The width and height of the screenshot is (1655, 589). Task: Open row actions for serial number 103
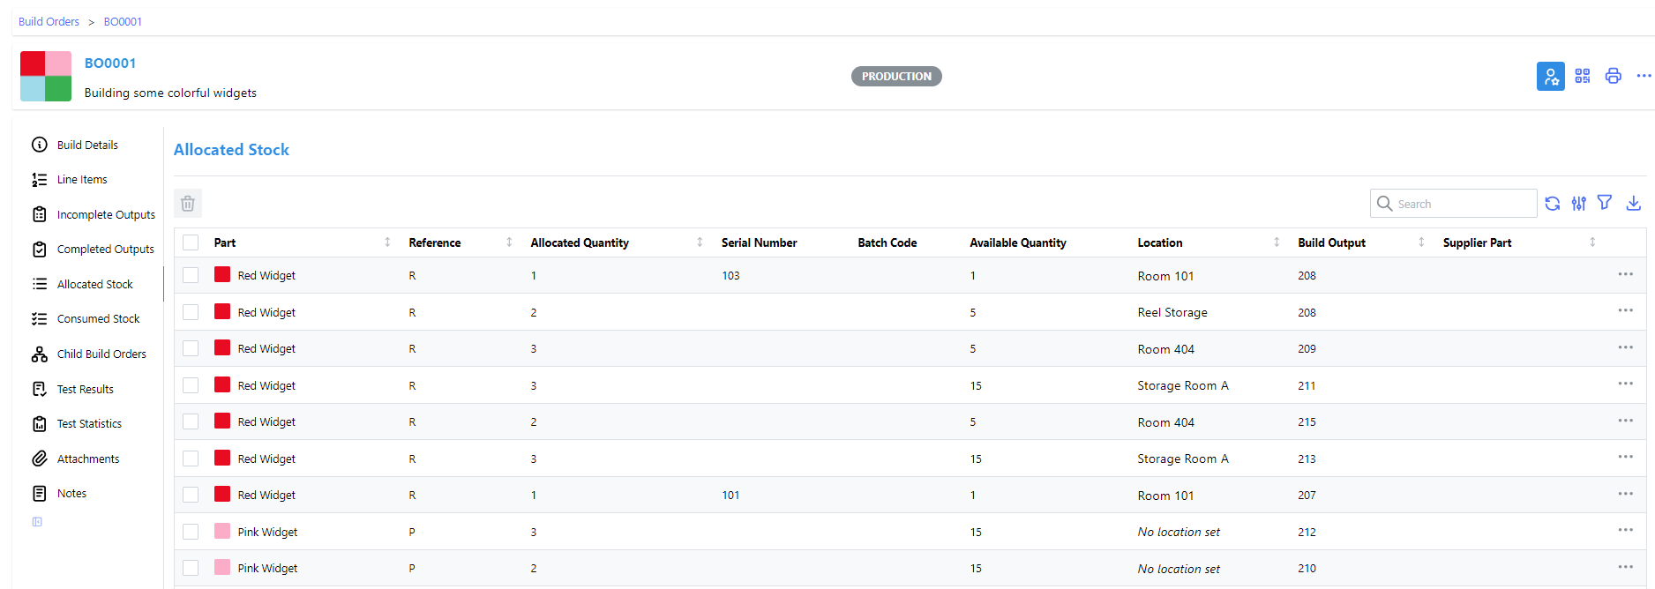pos(1626,274)
